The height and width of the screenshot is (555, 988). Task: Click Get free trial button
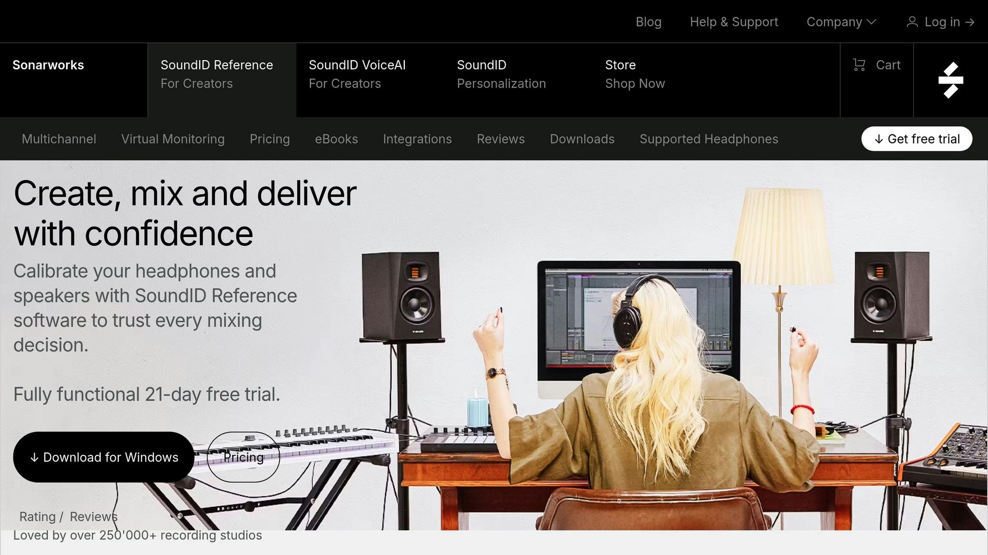click(917, 139)
